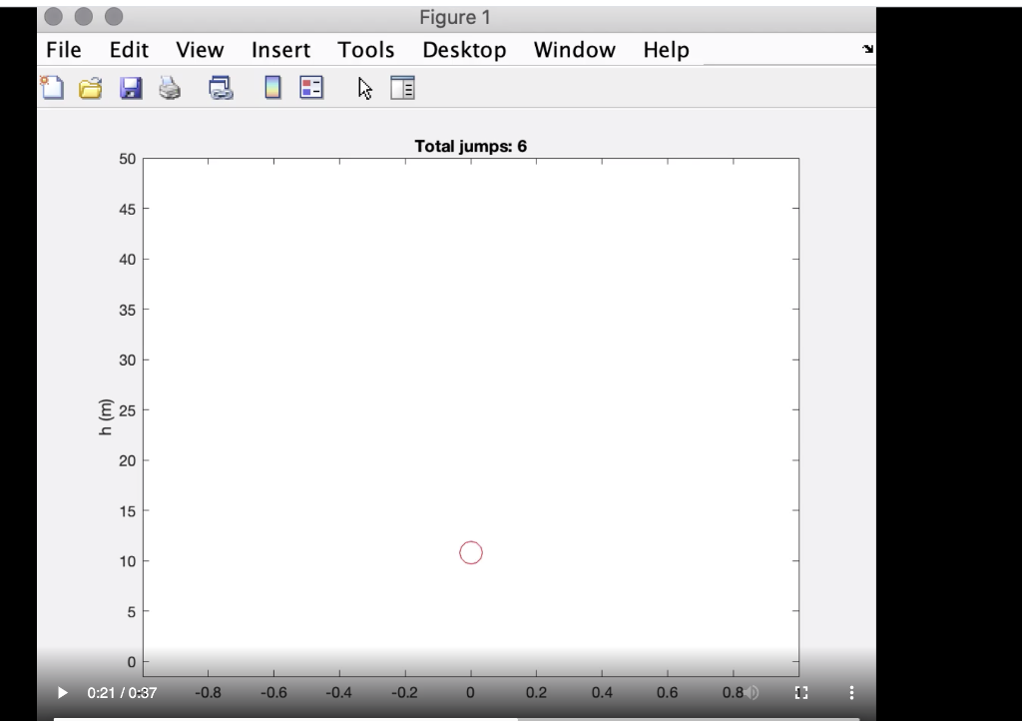Open the Property Inspector panel icon
The height and width of the screenshot is (721, 1022).
(x=401, y=88)
